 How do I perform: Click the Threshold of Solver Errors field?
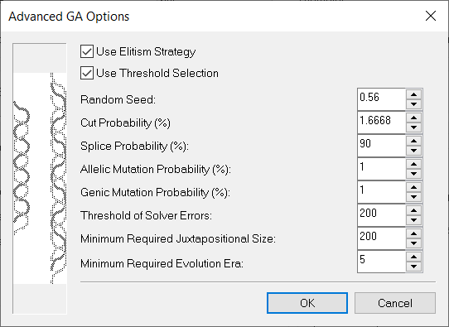[x=381, y=215]
